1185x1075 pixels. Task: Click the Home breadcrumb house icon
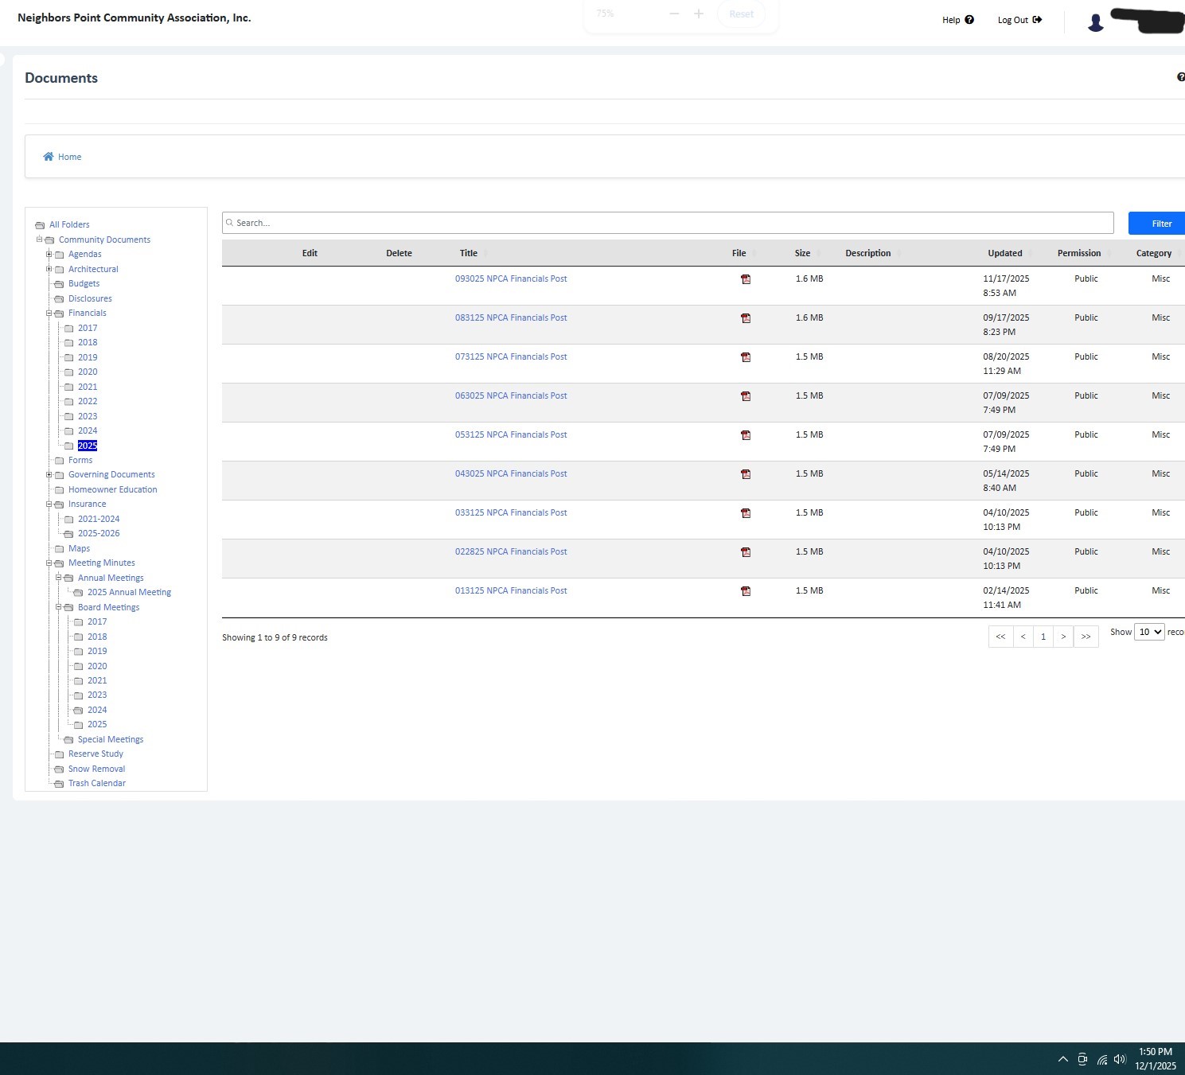tap(49, 157)
